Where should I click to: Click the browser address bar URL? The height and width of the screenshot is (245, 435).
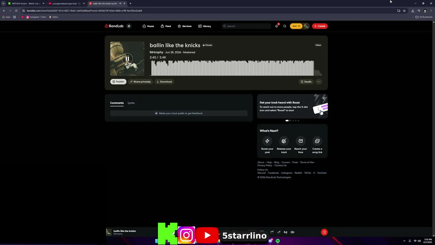[84, 11]
